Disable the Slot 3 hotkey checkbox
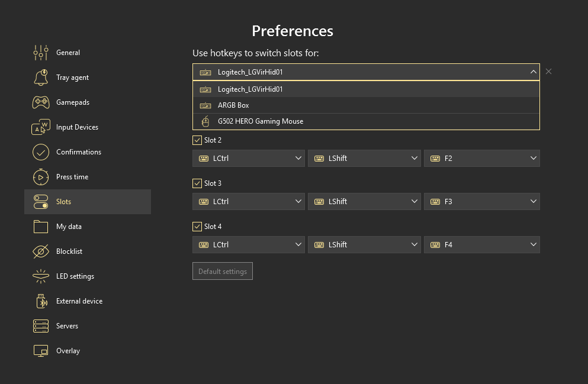The image size is (588, 384). [x=197, y=183]
